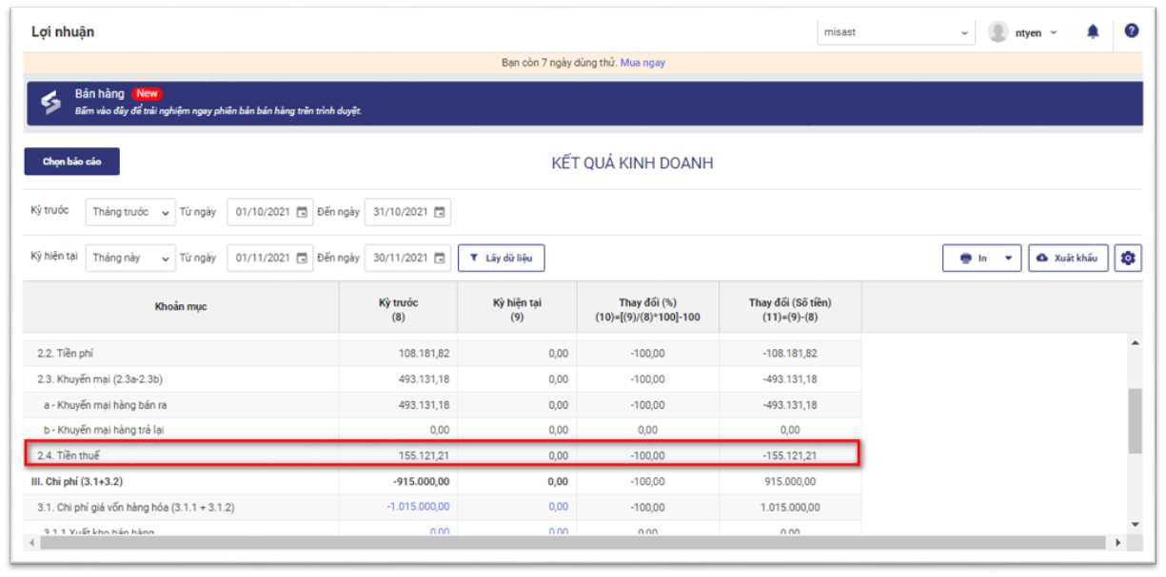Click the ntyen user avatar
The height and width of the screenshot is (577, 1166).
click(998, 32)
